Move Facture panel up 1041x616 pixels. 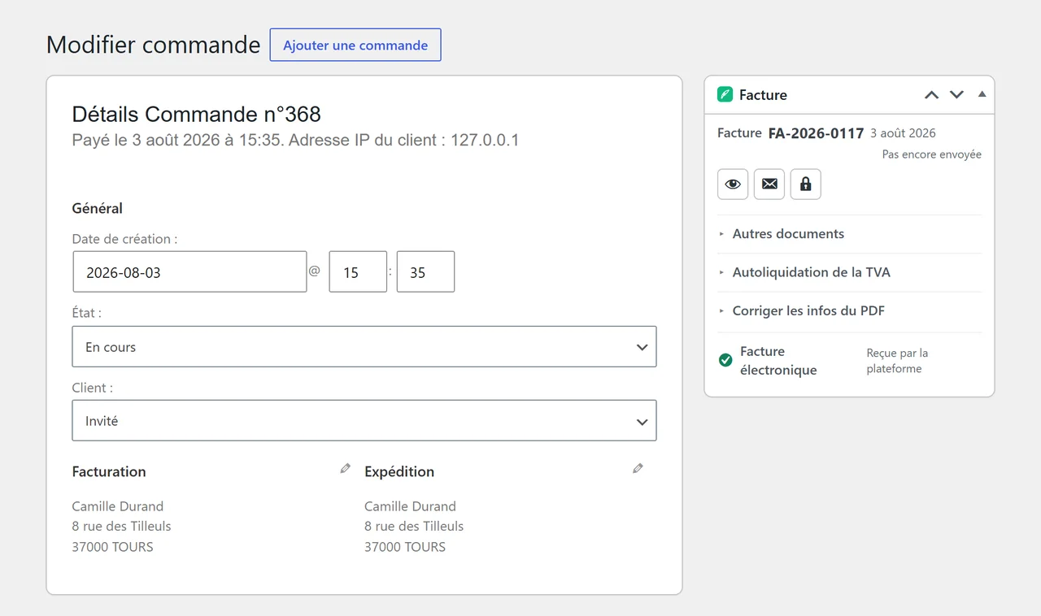(x=932, y=95)
